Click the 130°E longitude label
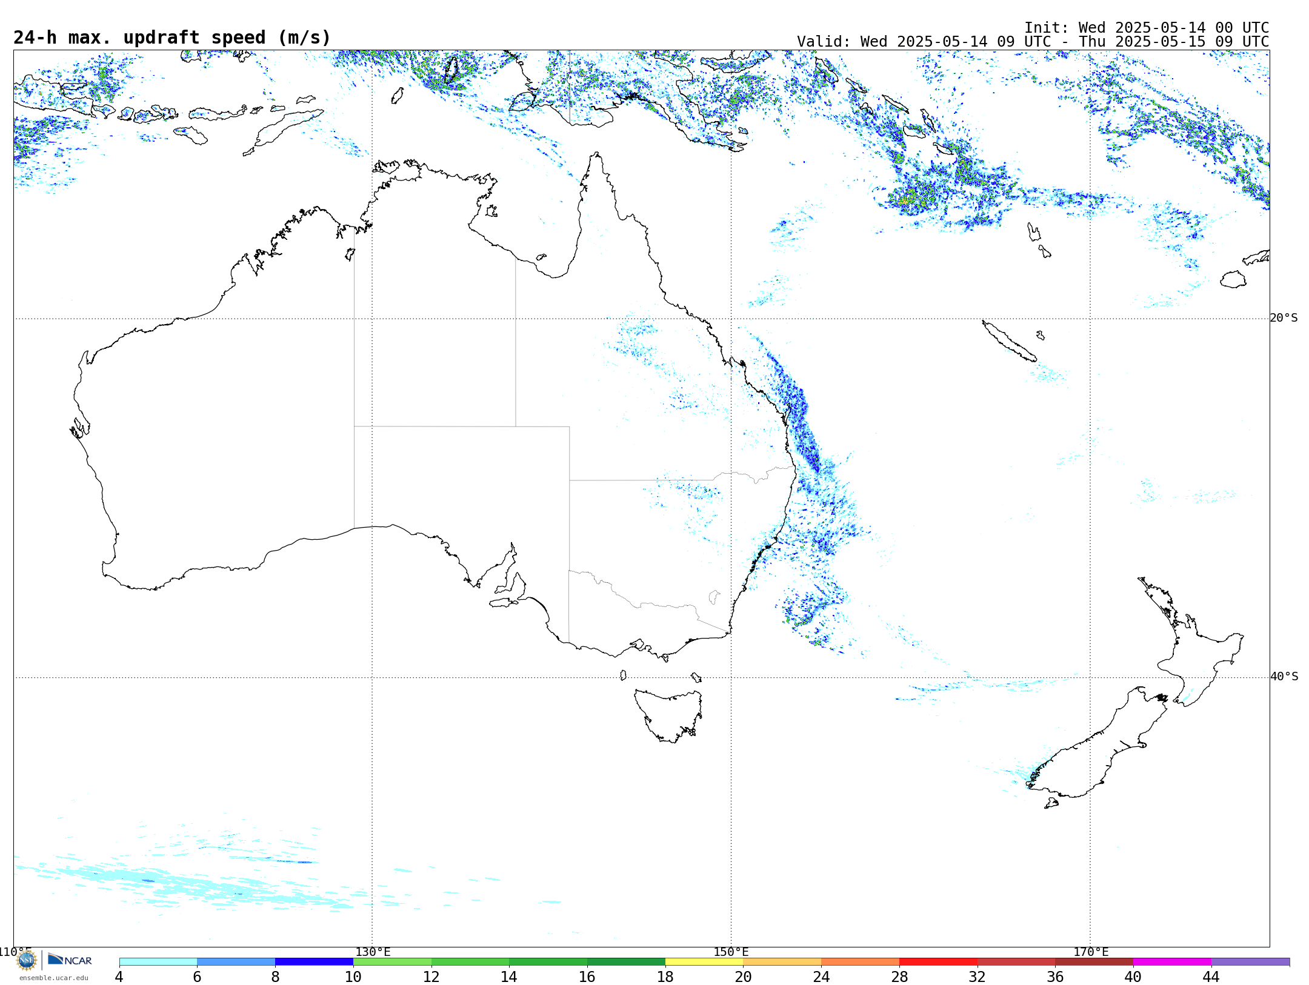Image resolution: width=1309 pixels, height=985 pixels. (373, 952)
